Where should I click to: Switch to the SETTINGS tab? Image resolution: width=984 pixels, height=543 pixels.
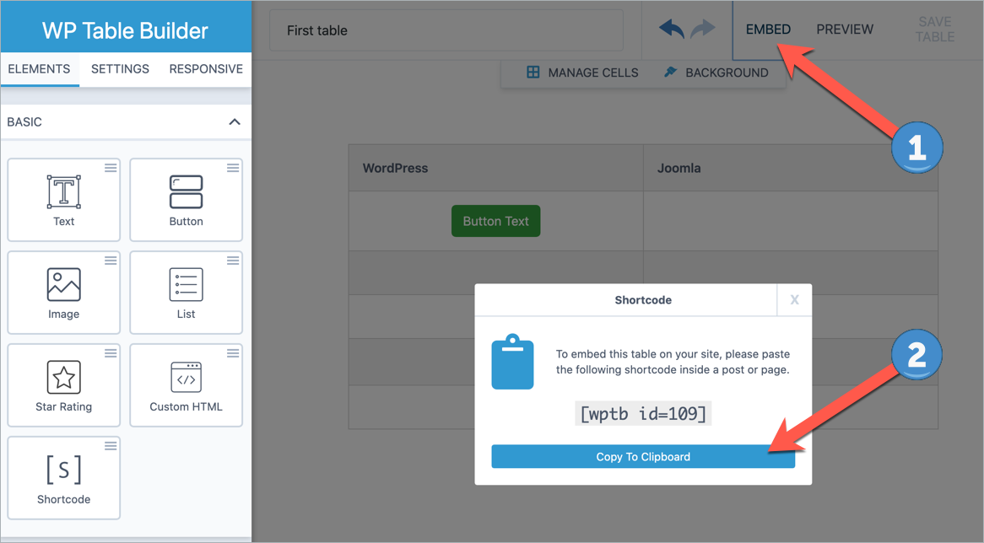coord(119,69)
